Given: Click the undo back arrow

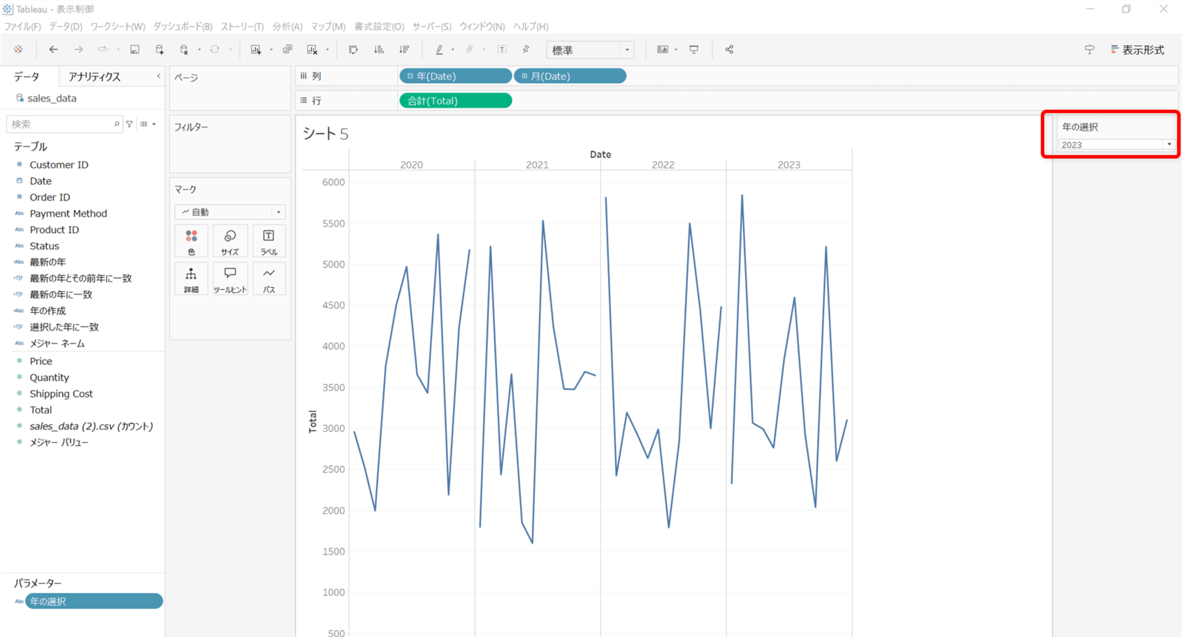Looking at the screenshot, I should (x=53, y=50).
